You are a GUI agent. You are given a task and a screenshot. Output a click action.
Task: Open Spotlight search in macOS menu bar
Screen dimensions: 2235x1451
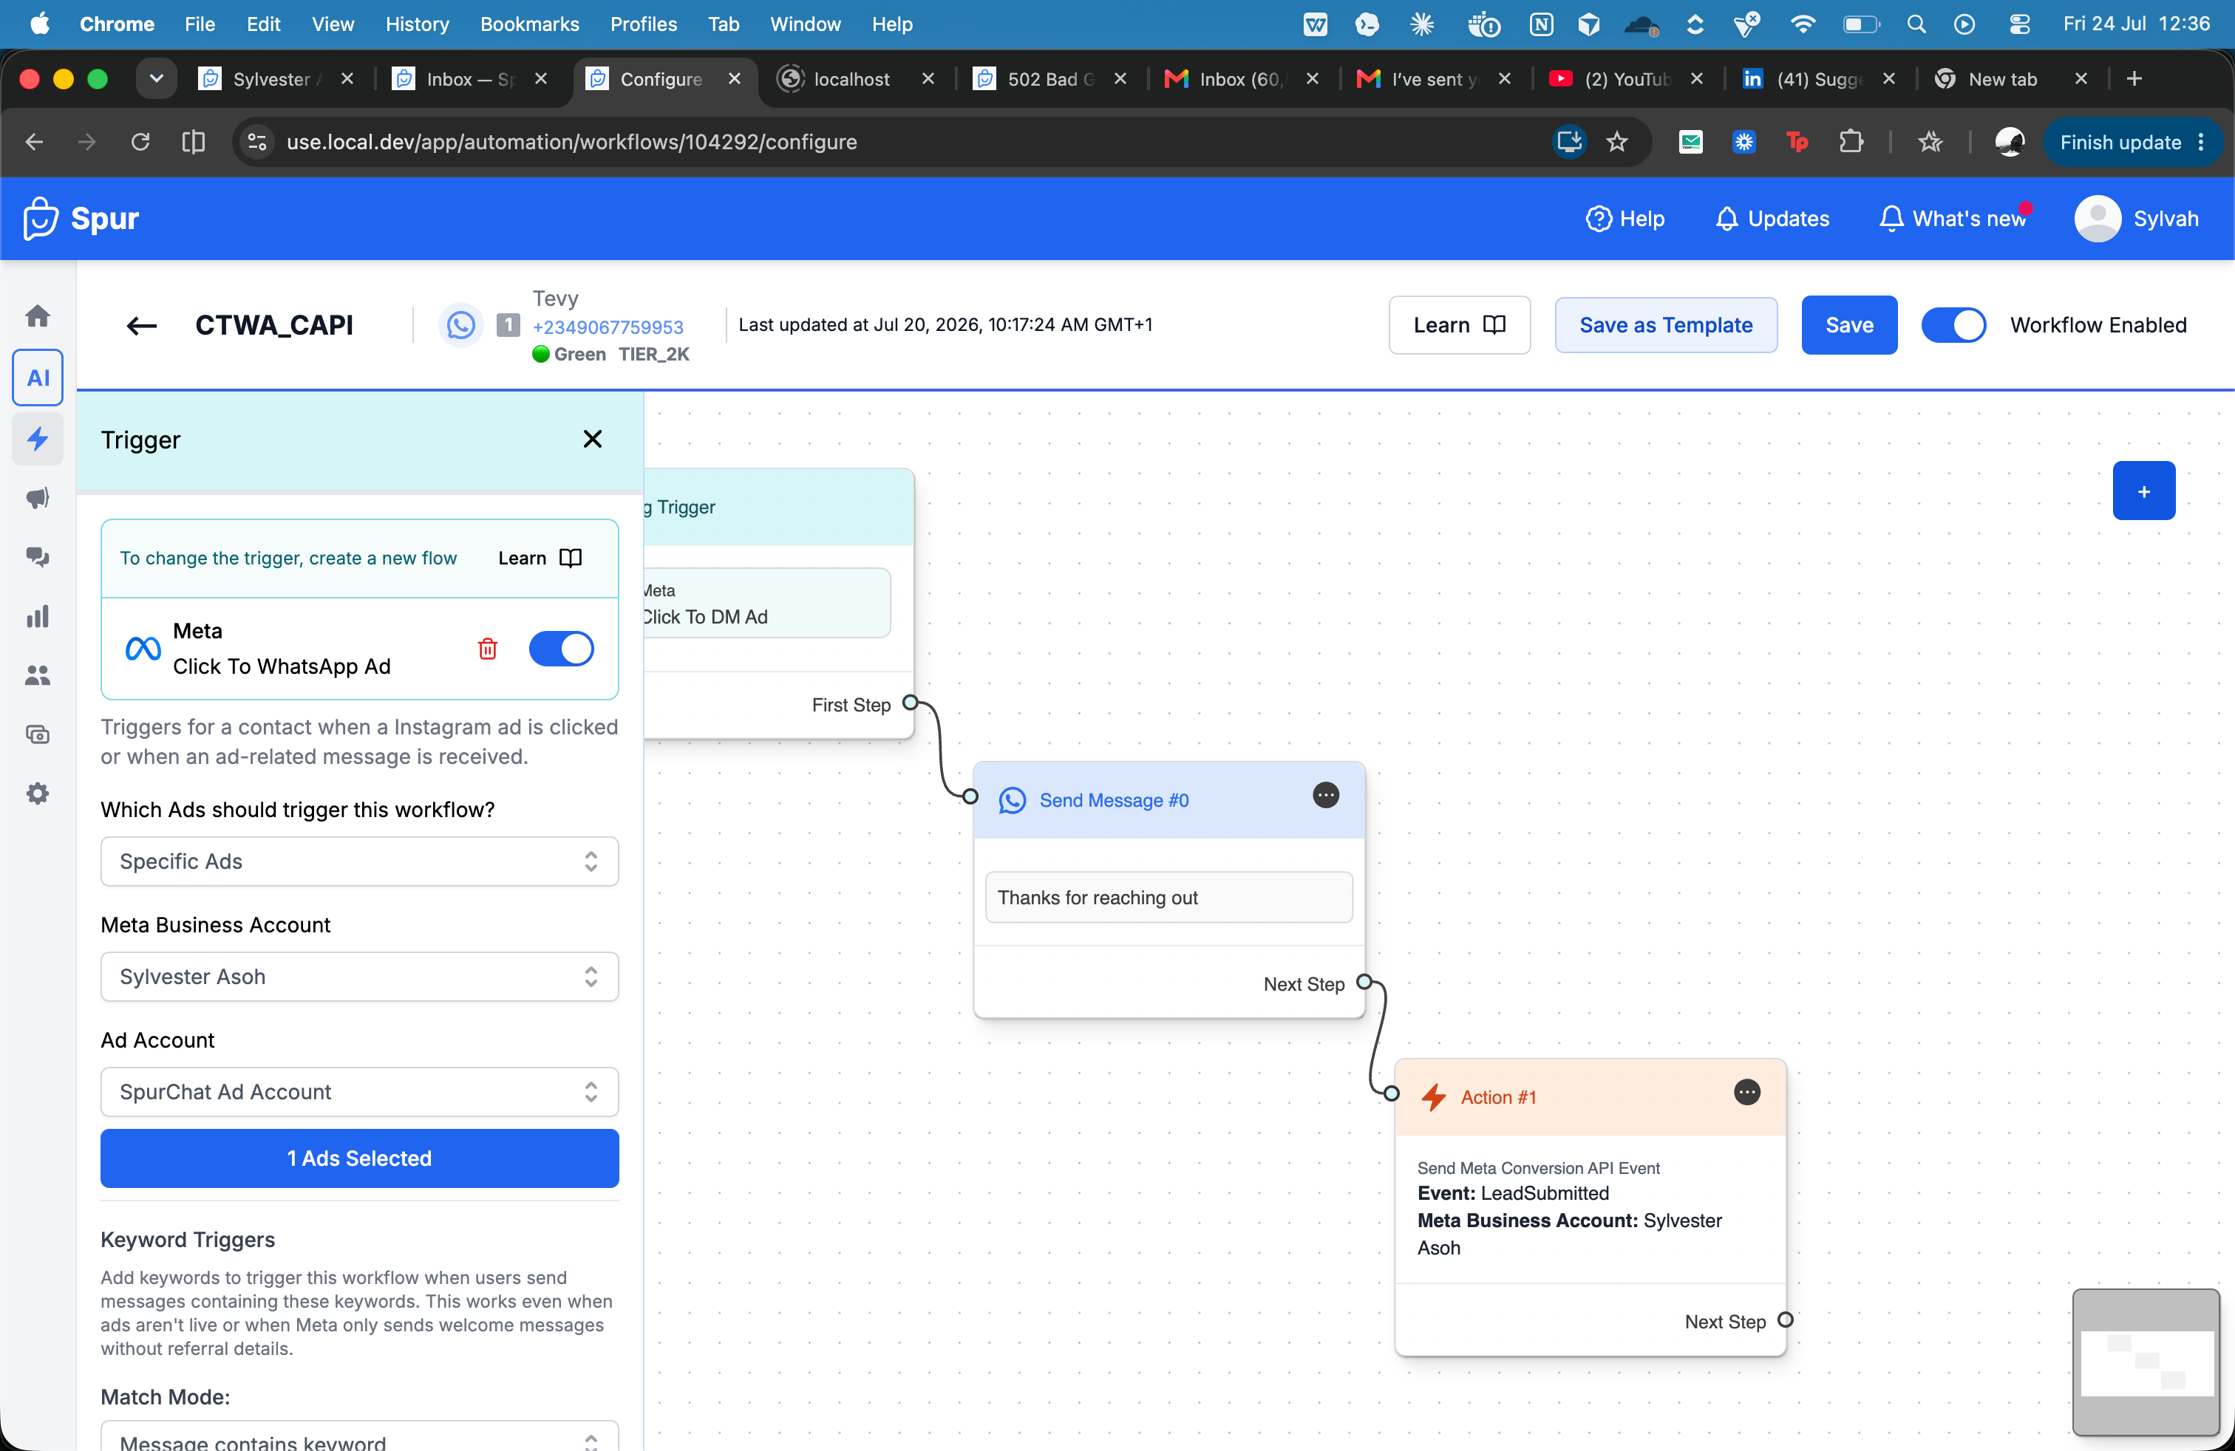tap(1916, 24)
